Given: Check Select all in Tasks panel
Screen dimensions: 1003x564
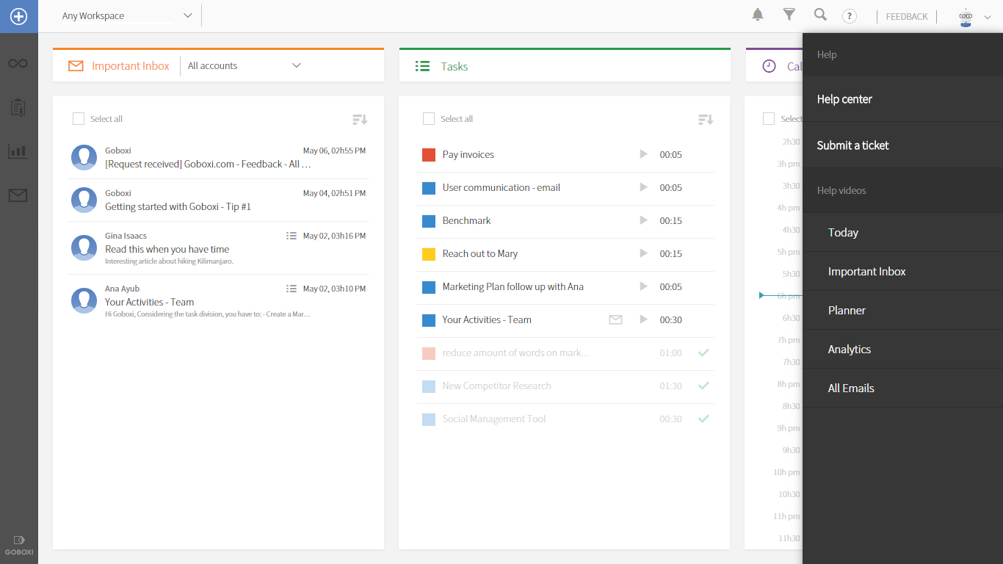Looking at the screenshot, I should [429, 119].
